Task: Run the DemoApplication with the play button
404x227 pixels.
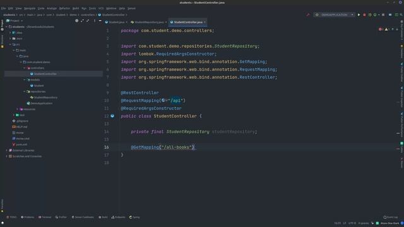Action: (x=359, y=15)
